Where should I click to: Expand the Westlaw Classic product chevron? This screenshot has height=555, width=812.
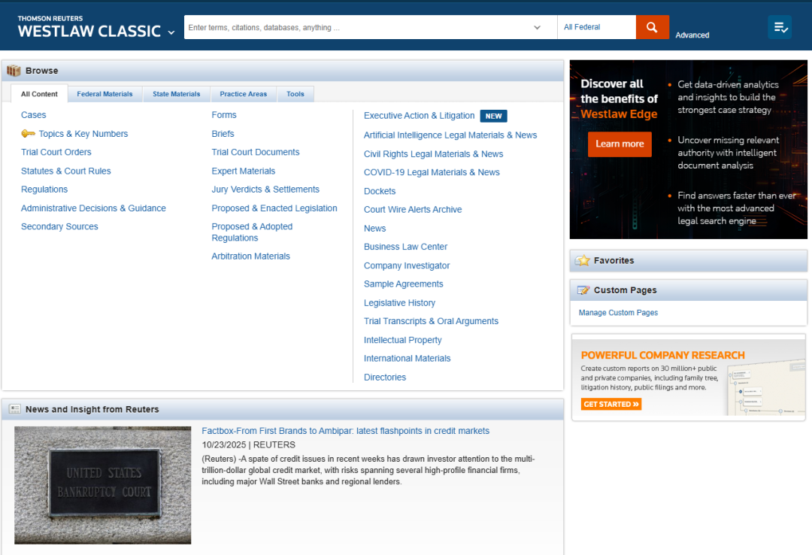pos(171,32)
